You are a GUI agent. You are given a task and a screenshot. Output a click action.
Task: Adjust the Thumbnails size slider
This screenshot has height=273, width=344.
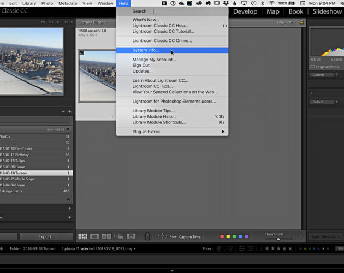[x=278, y=239]
